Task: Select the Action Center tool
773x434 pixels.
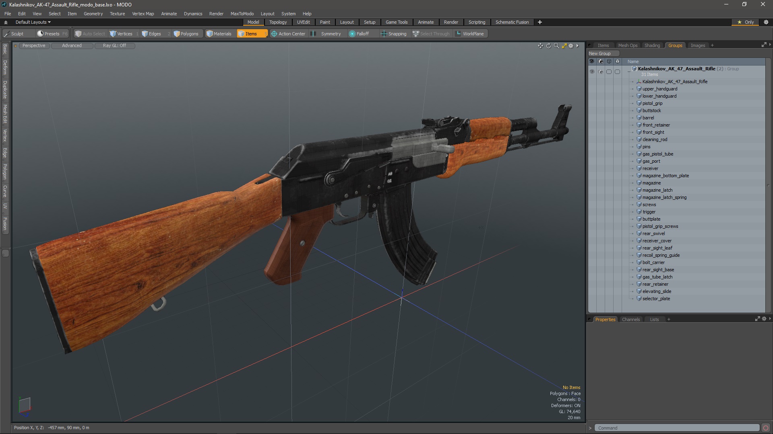Action: 288,34
